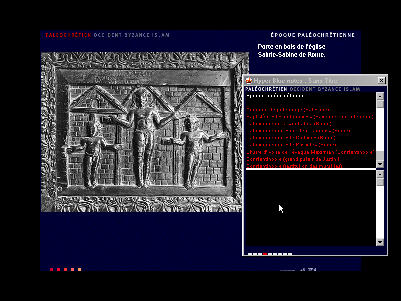Viewport: 401px width, 301px height.
Task: Select BYZANCE tab in Hyper Bloc-notes
Action: click(330, 89)
